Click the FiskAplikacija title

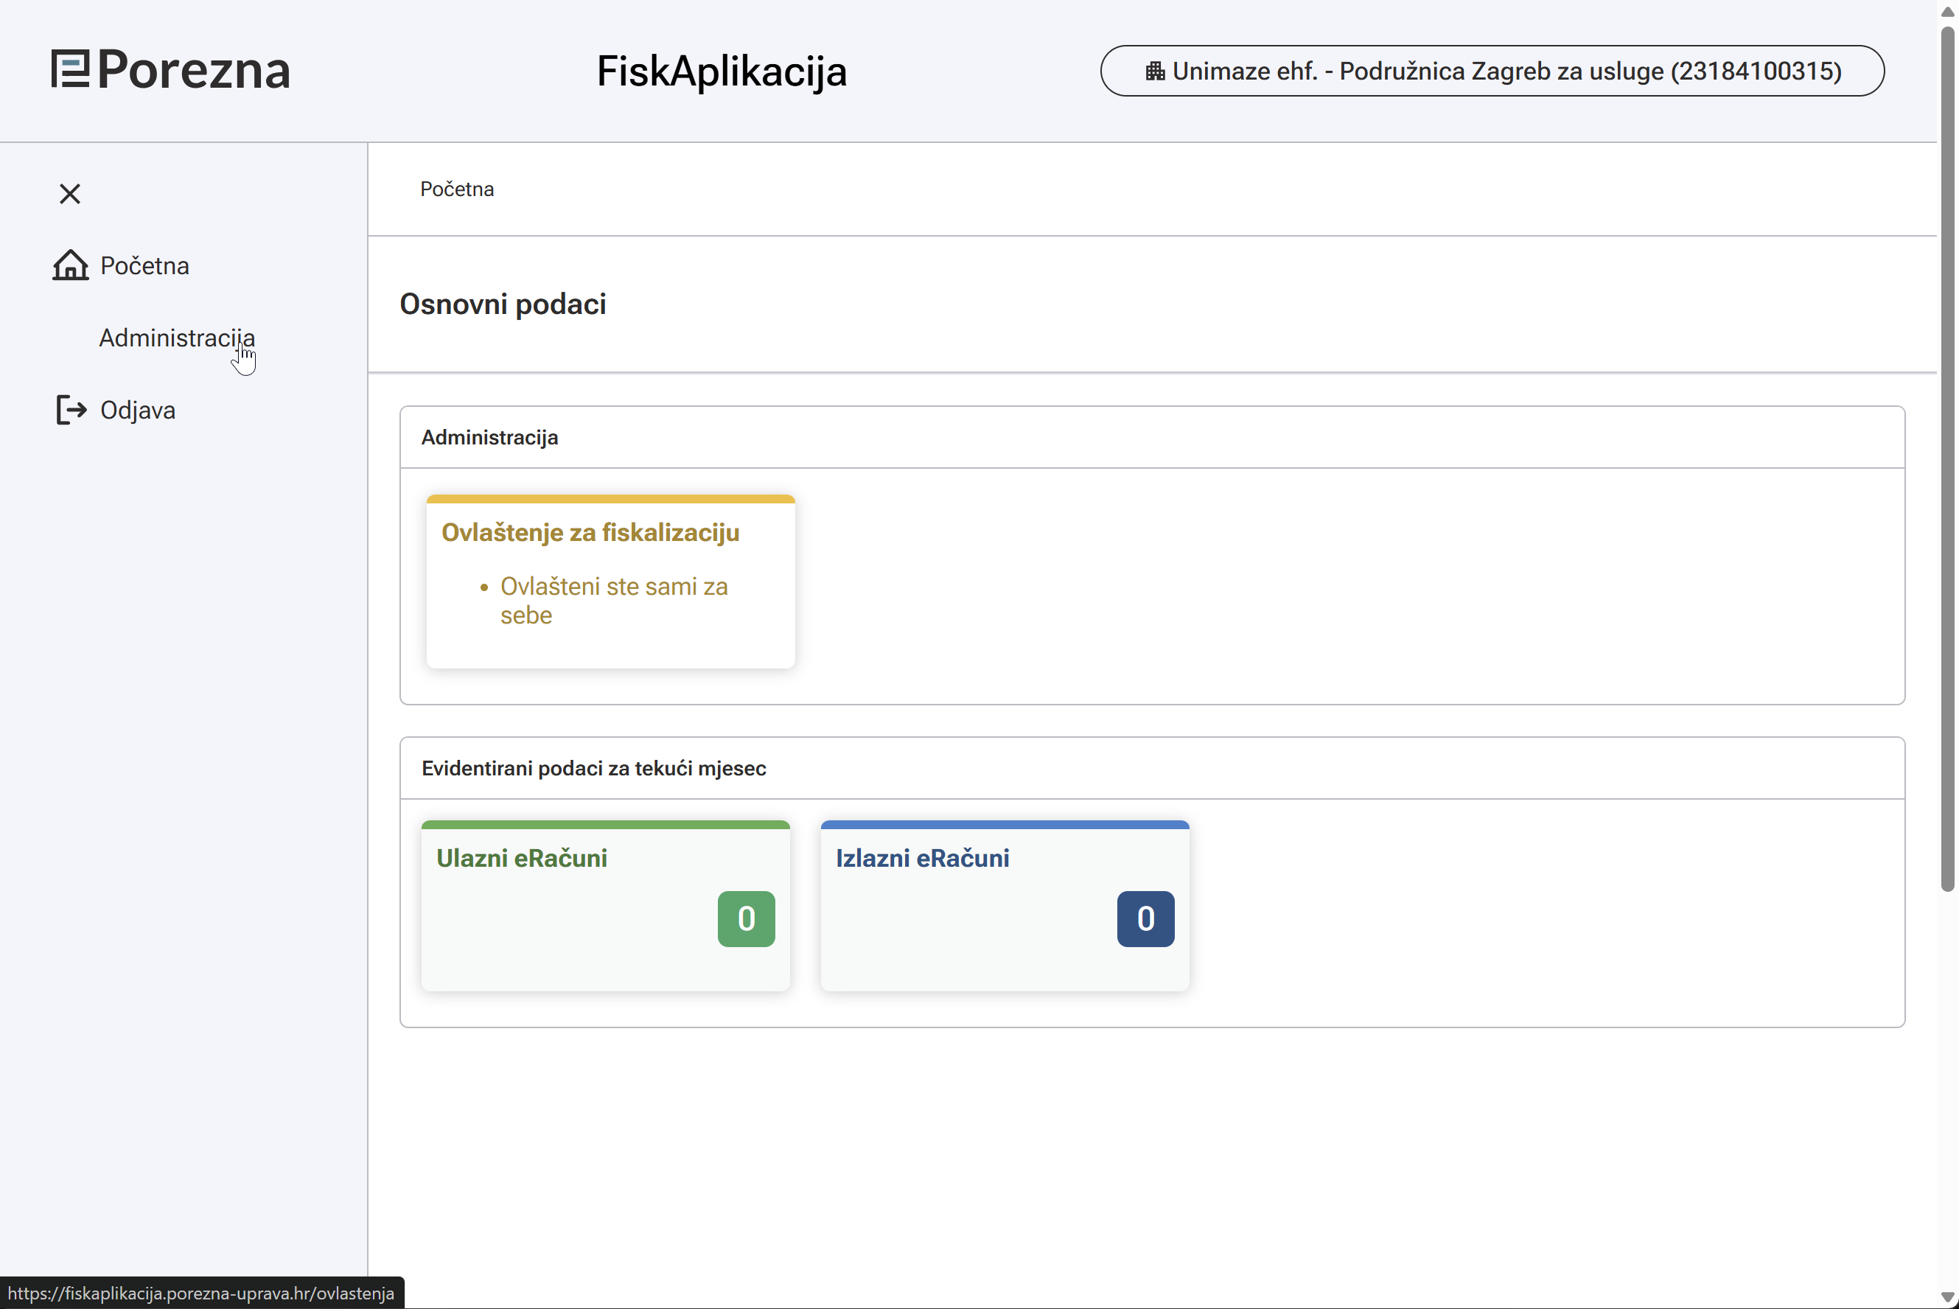(721, 71)
